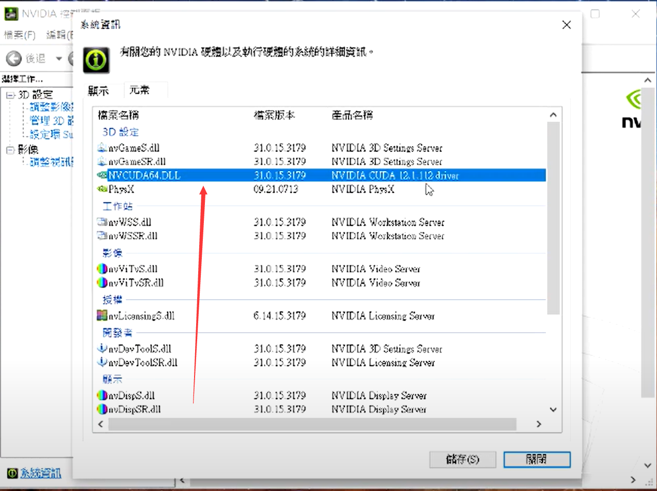Select the nvDispSR.dll file name
The height and width of the screenshot is (491, 657).
pyautogui.click(x=135, y=409)
